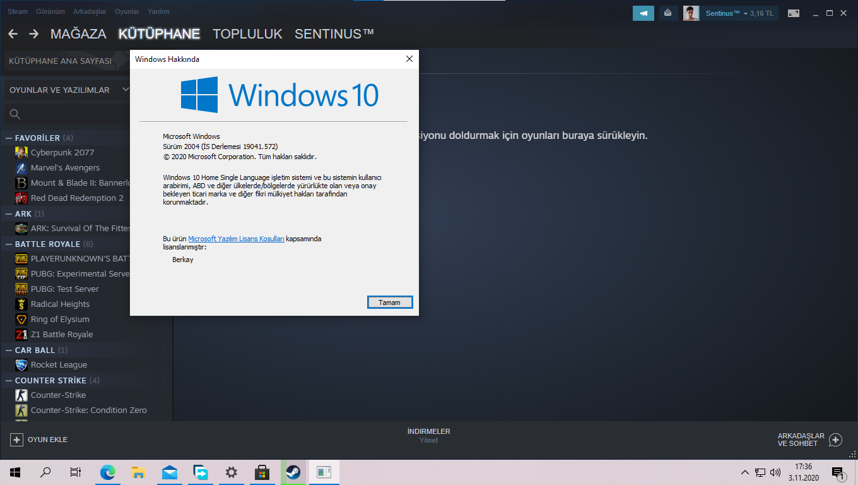The image size is (858, 485).
Task: Open the Oyunlar menu
Action: [127, 12]
